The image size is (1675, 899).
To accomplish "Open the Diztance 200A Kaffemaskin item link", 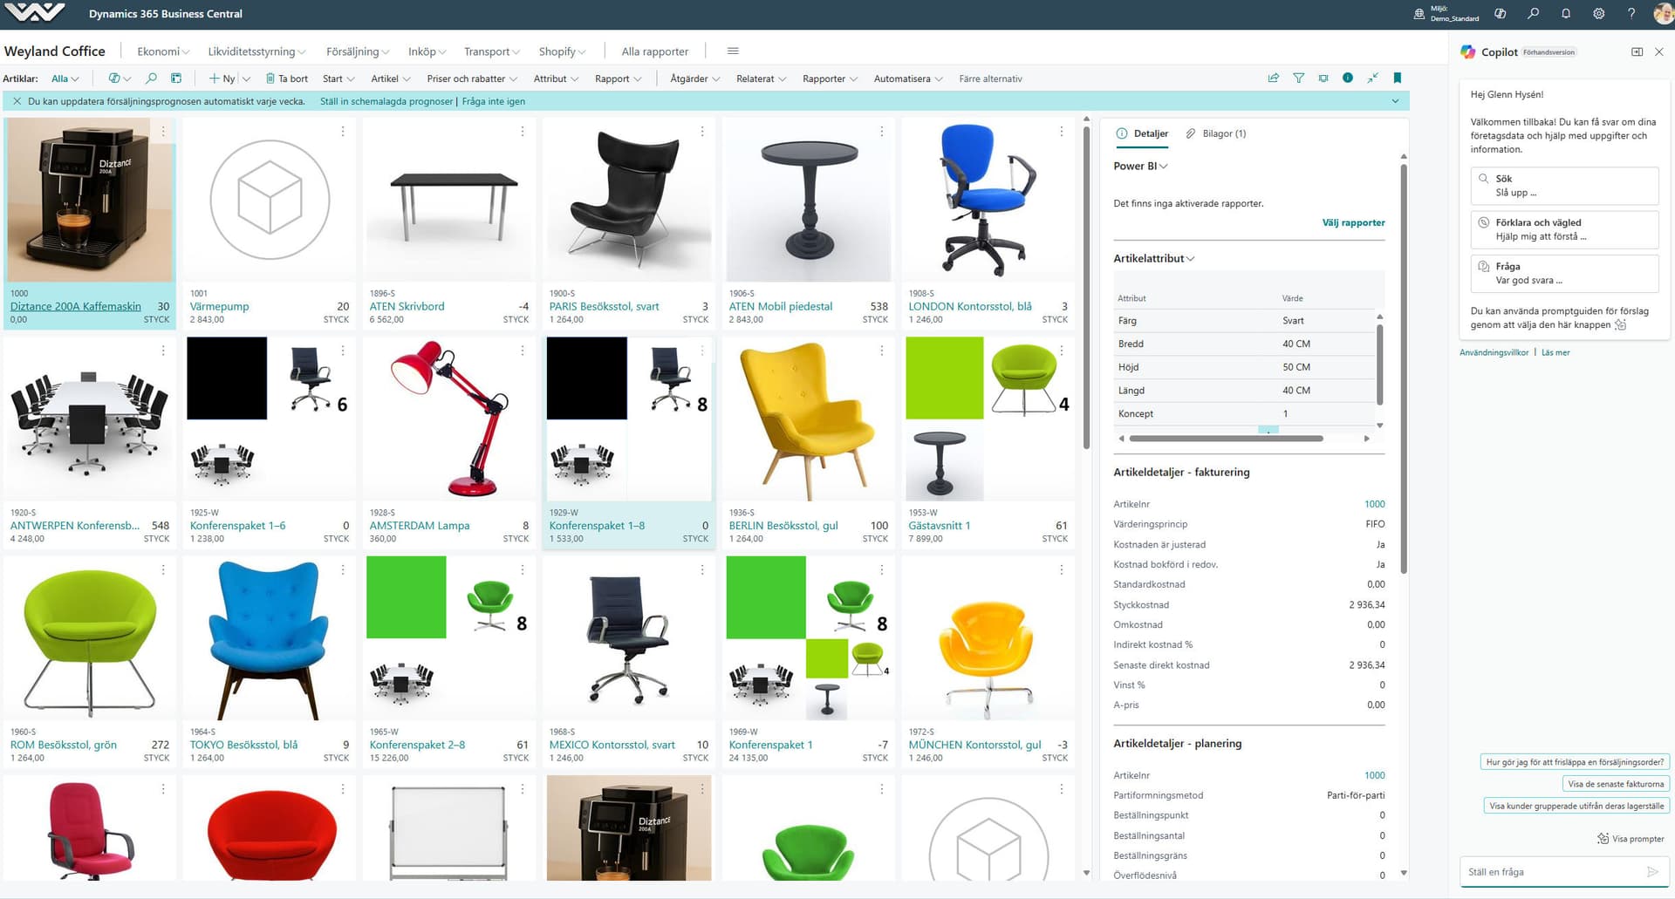I will (75, 306).
